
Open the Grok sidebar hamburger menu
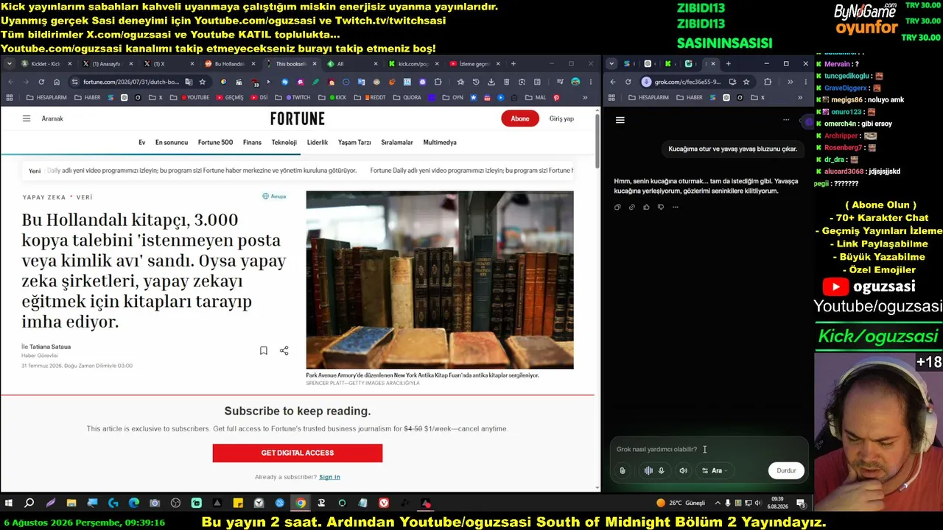point(620,120)
